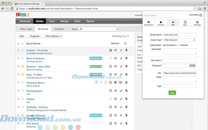Open the Reports menu tab
The width and height of the screenshot is (208, 130).
click(90, 21)
